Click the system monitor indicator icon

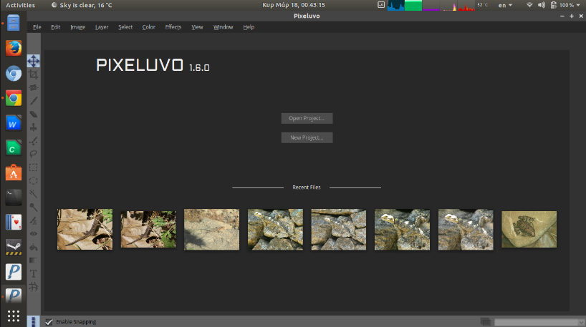tap(381, 5)
